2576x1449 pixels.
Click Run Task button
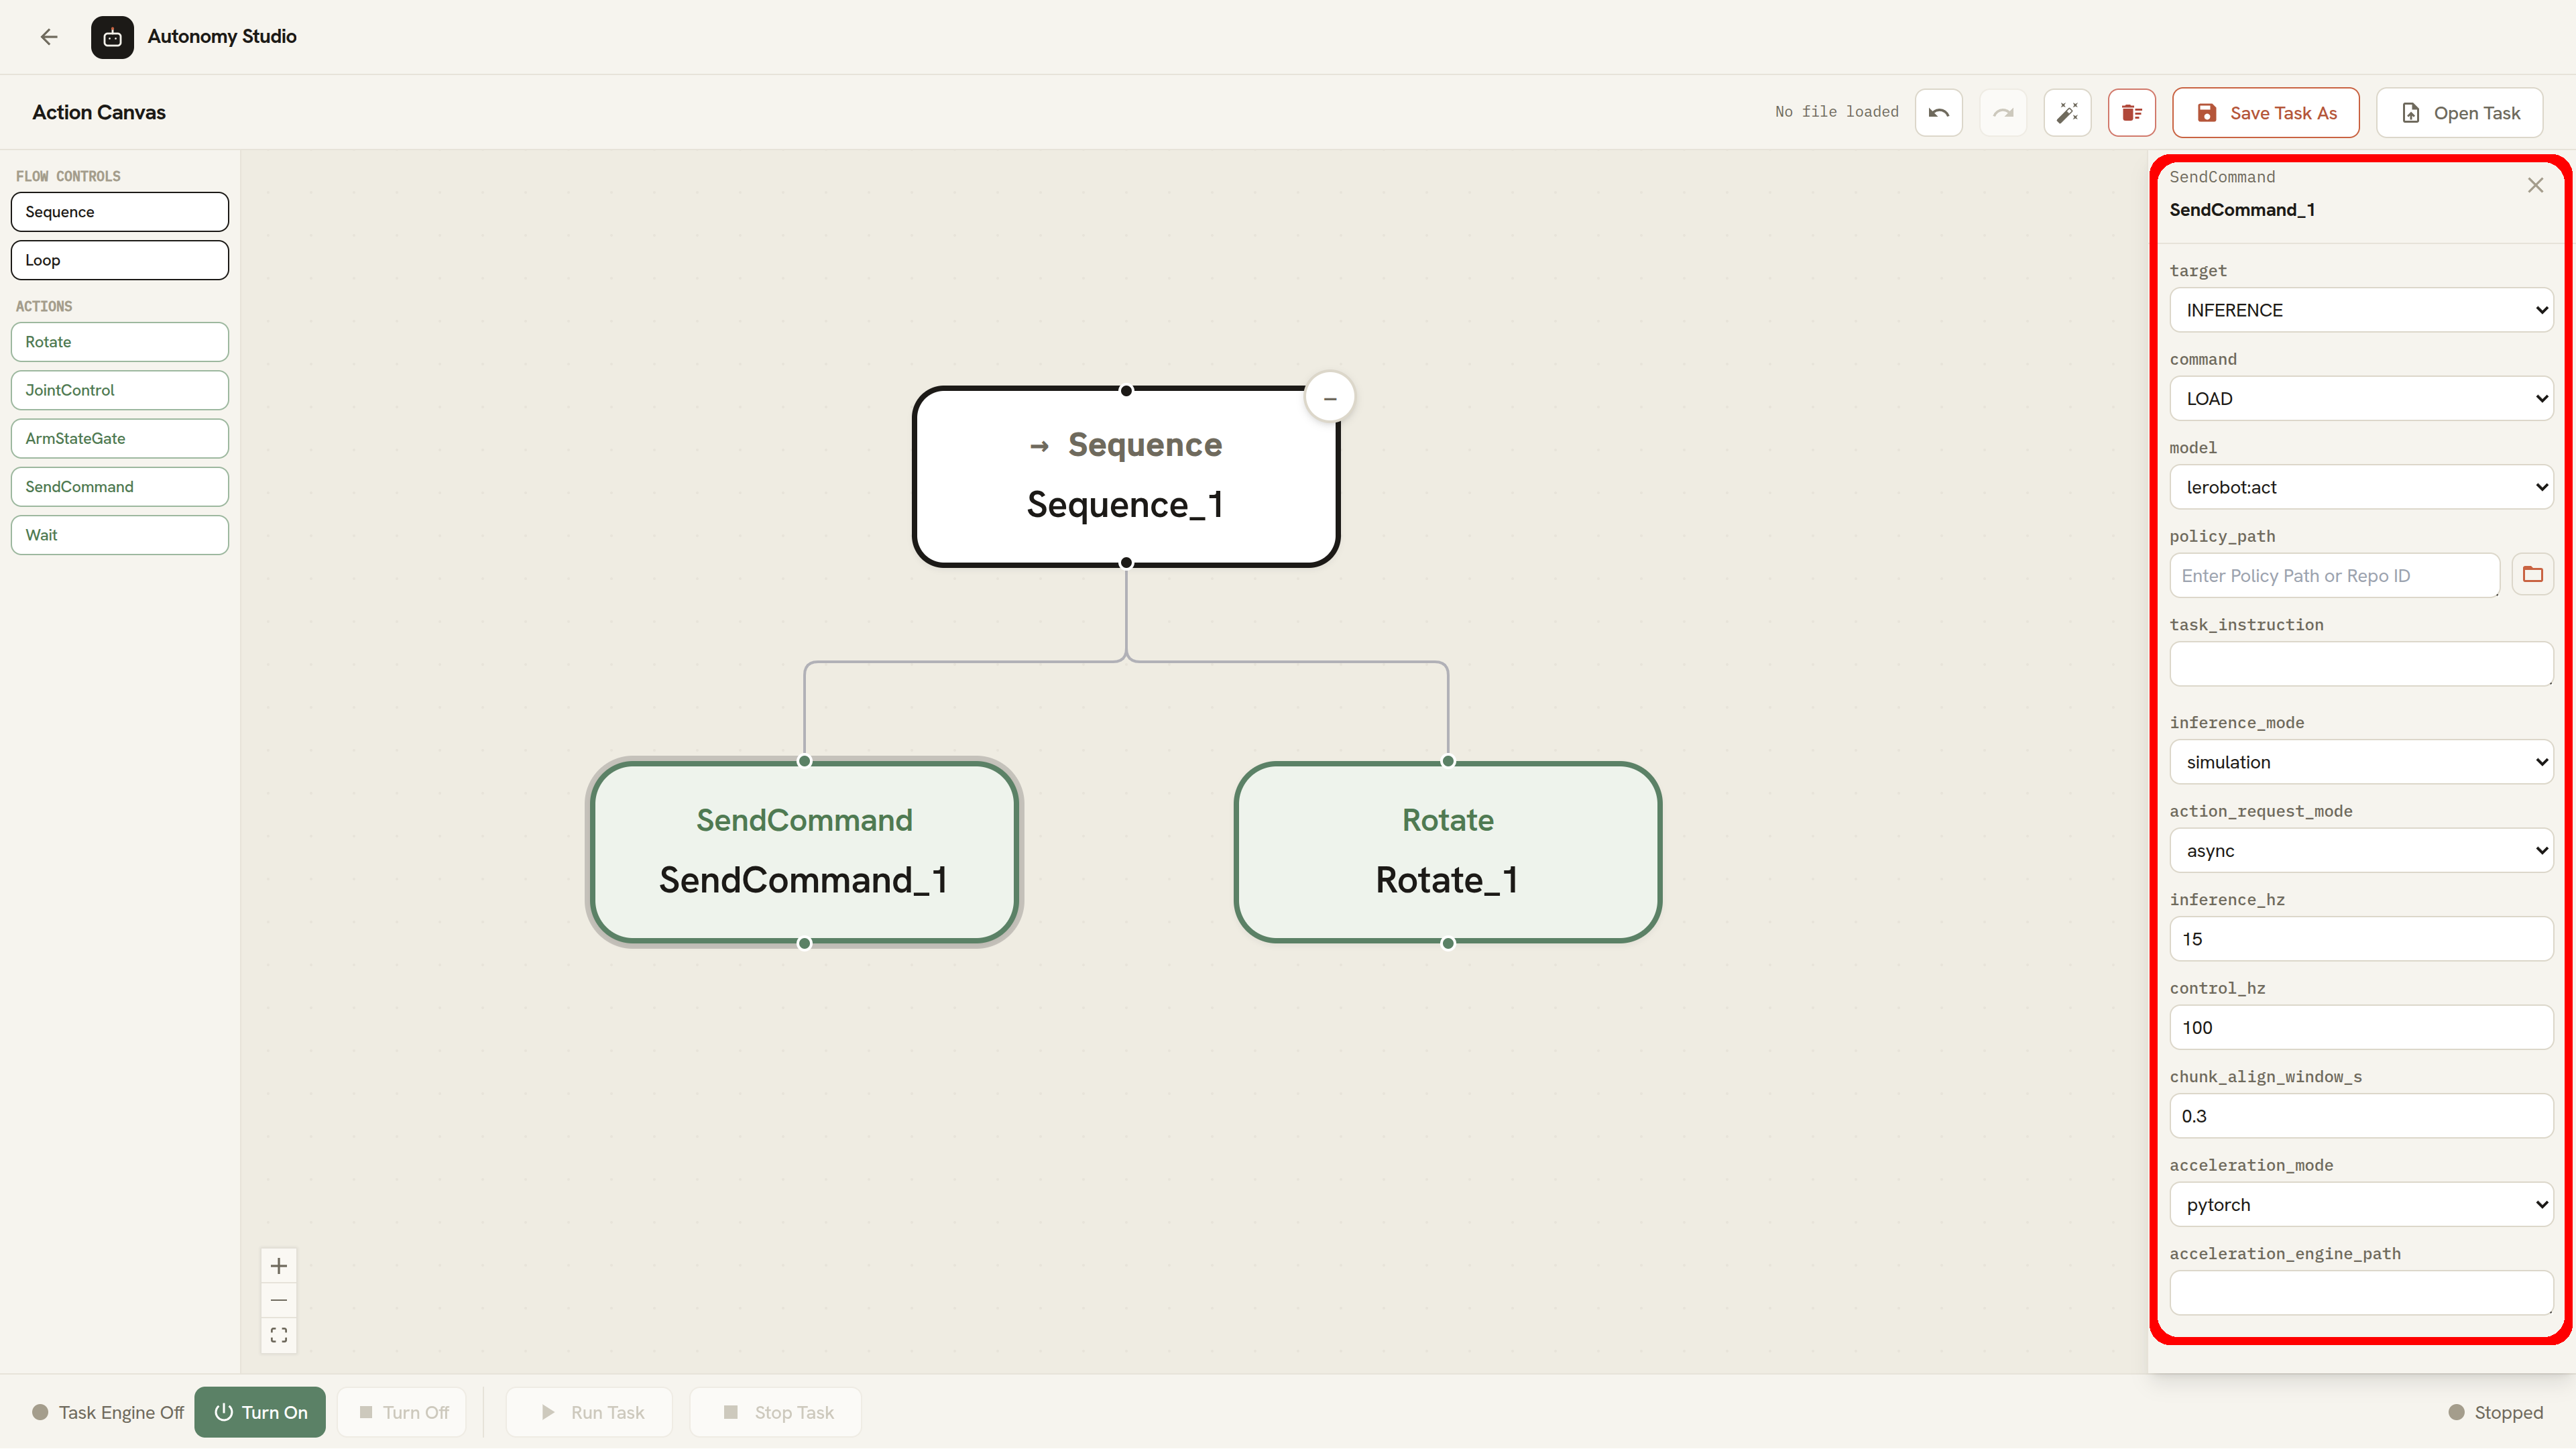(x=589, y=1411)
